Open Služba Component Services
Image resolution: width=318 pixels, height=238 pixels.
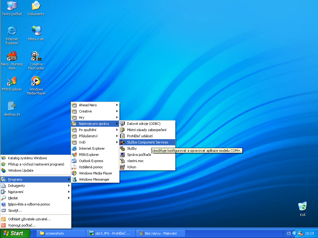[147, 142]
